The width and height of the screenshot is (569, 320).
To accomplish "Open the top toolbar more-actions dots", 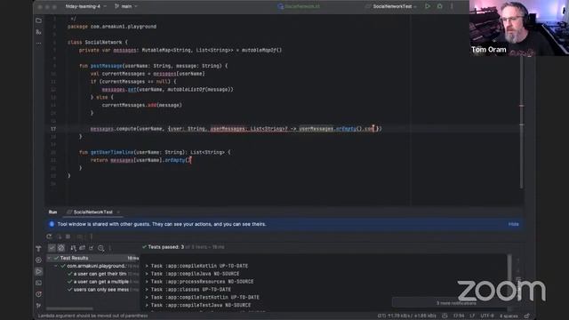I will (x=452, y=6).
